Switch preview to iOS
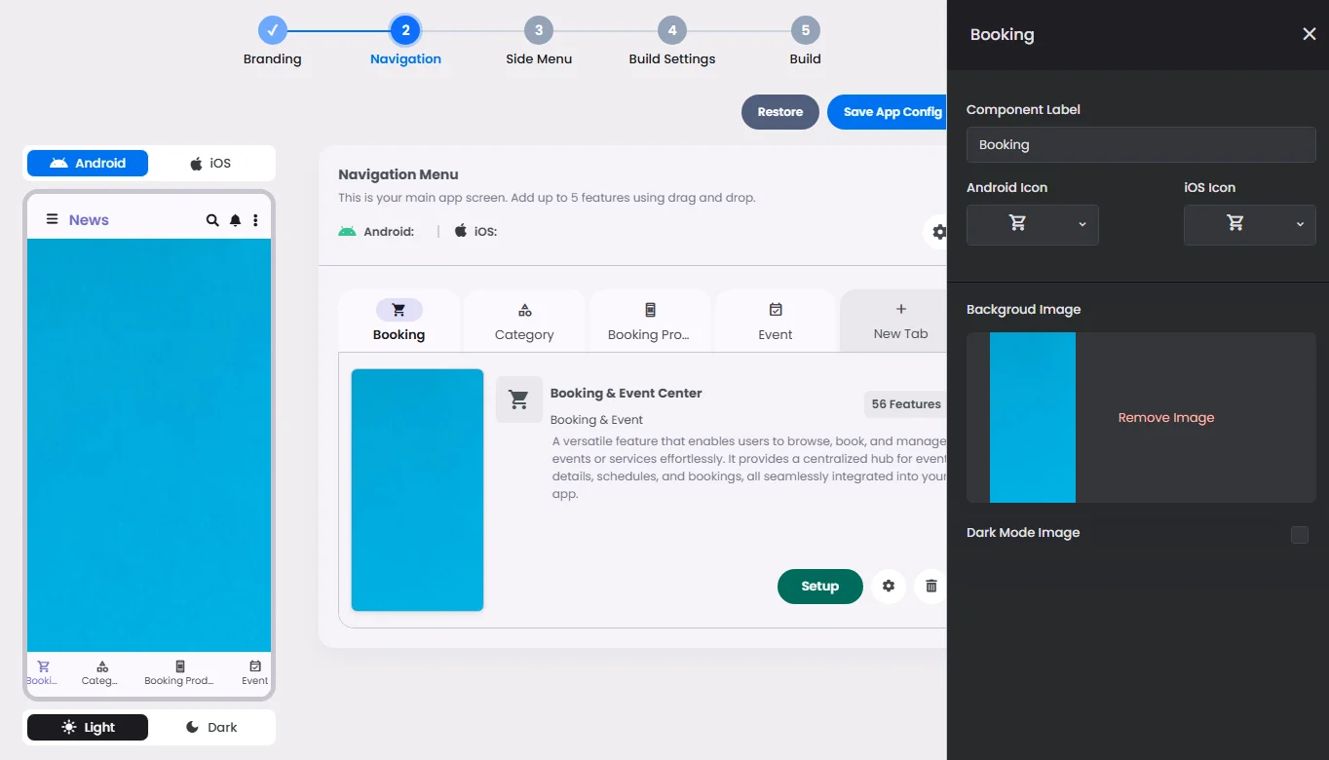Image resolution: width=1329 pixels, height=760 pixels. click(210, 163)
